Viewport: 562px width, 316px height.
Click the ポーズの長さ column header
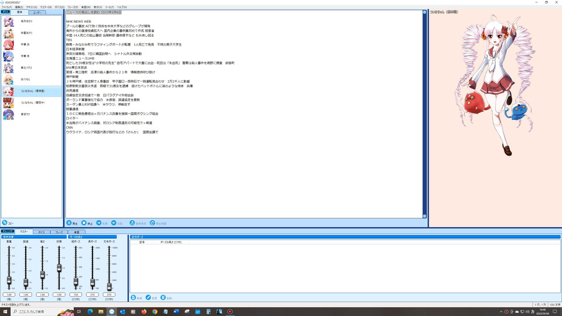pyautogui.click(x=170, y=242)
